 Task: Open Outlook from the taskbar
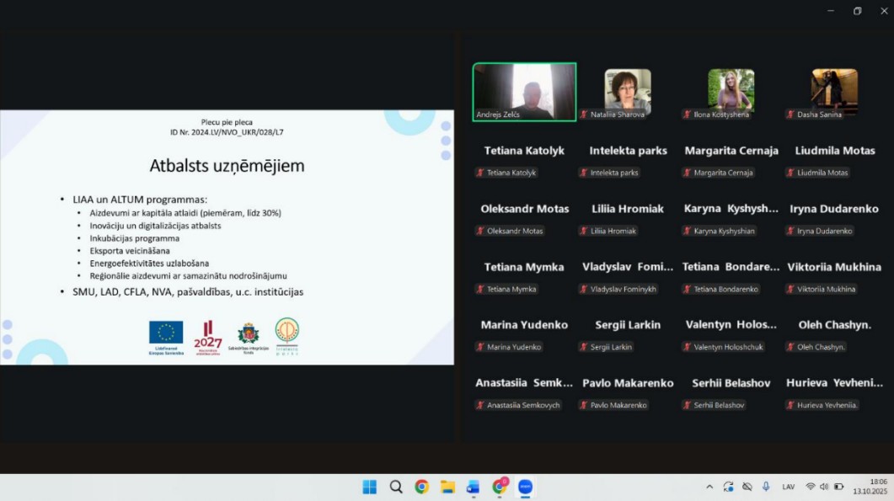click(473, 487)
